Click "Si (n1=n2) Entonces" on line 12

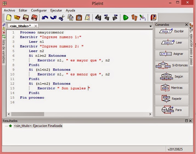50,84
